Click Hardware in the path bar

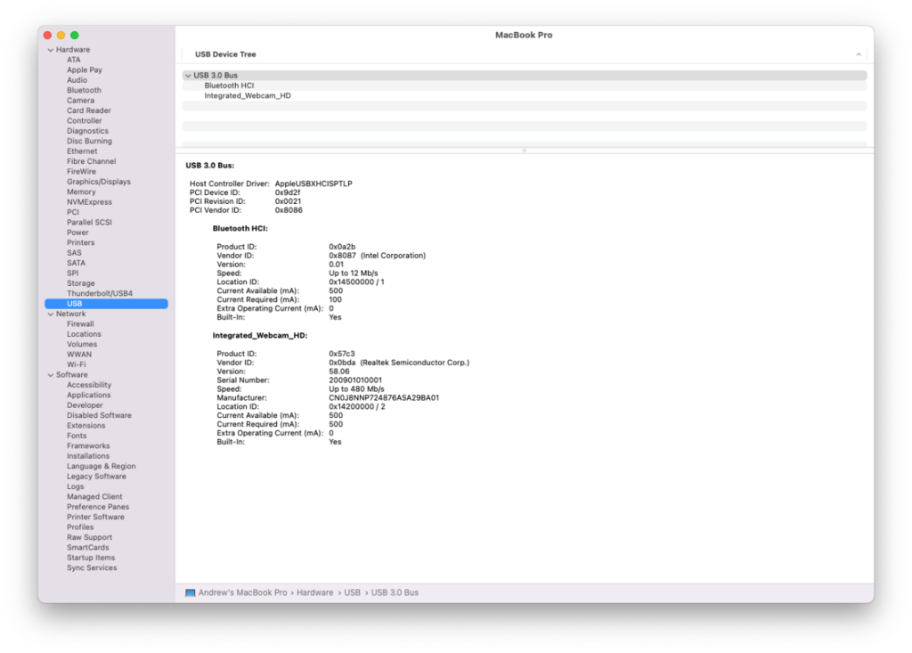[315, 592]
